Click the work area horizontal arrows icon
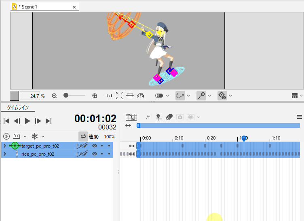This screenshot has height=221, width=304. 128,125
